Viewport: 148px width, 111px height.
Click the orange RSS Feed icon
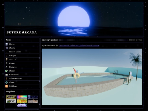pos(7,86)
